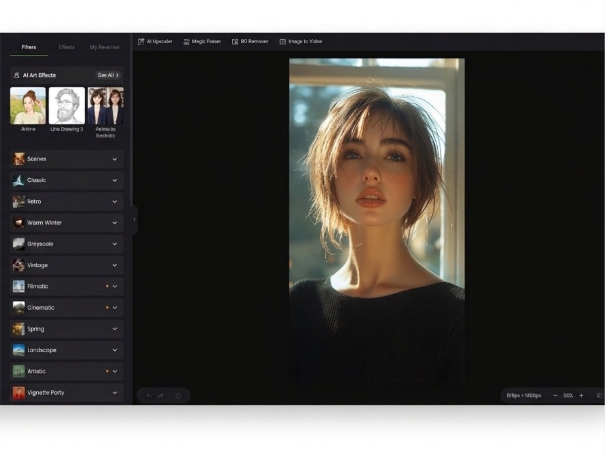Open the BG Remover tool
Viewport: 605px width, 453px height.
point(250,41)
